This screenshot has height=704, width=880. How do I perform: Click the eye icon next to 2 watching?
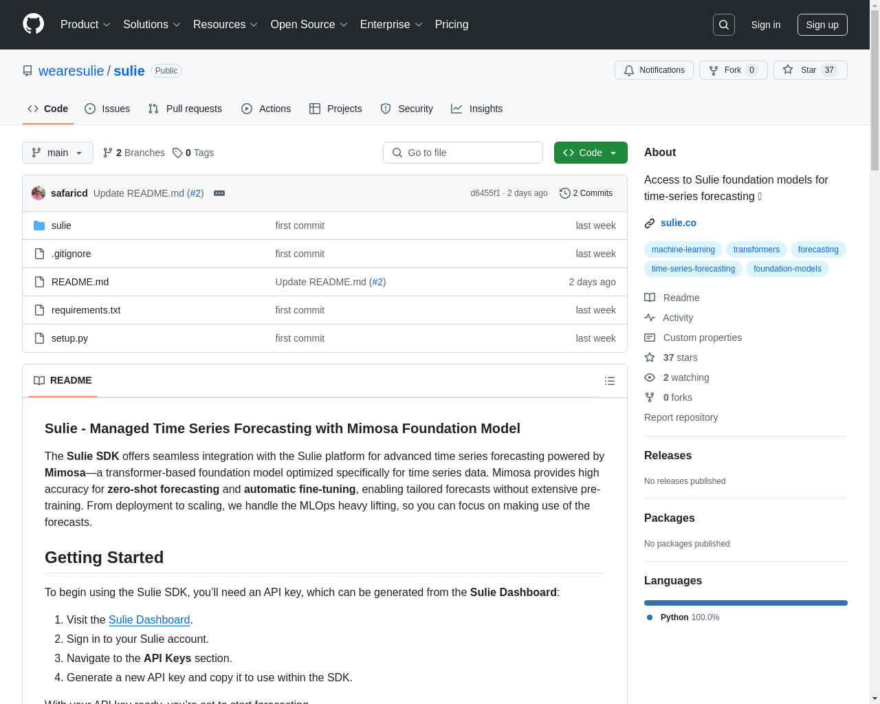point(650,377)
